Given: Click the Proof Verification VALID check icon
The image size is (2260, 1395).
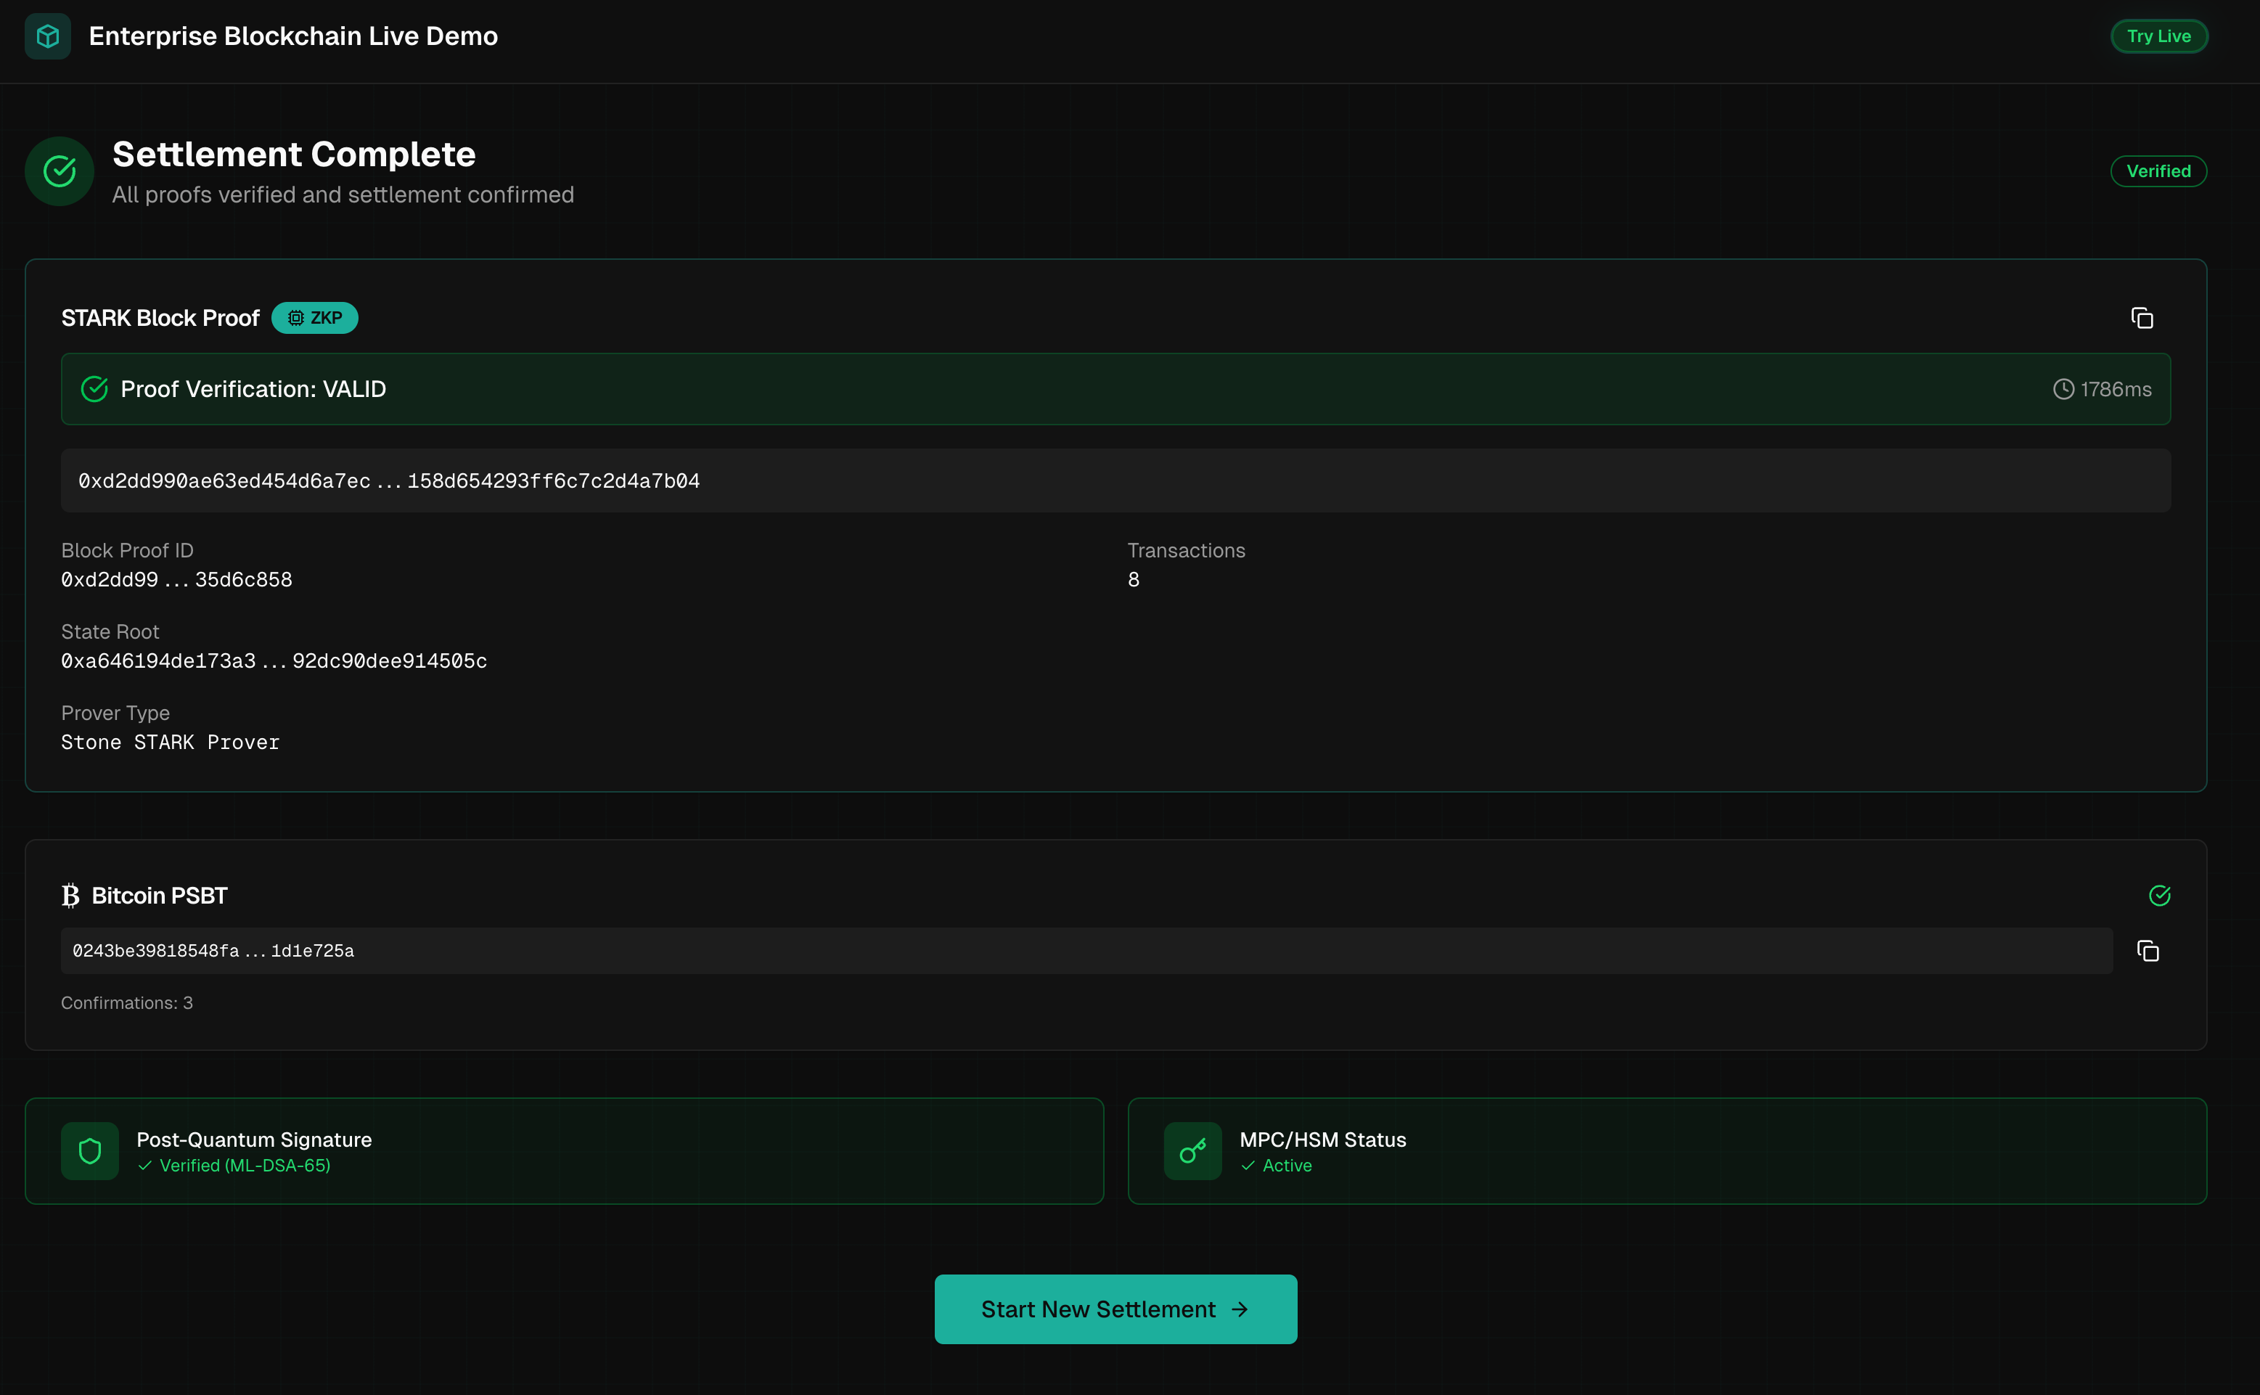Looking at the screenshot, I should (95, 388).
